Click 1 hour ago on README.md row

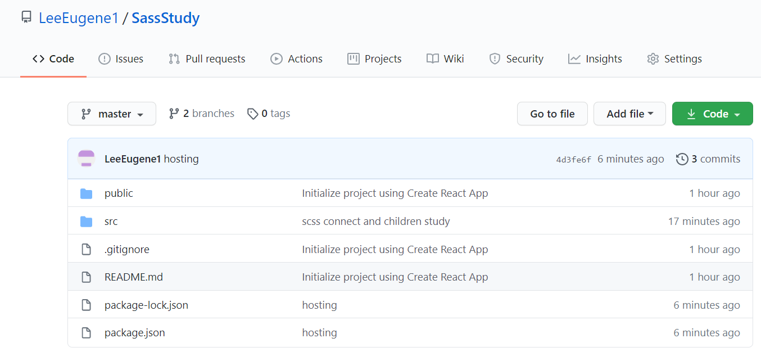[715, 277]
